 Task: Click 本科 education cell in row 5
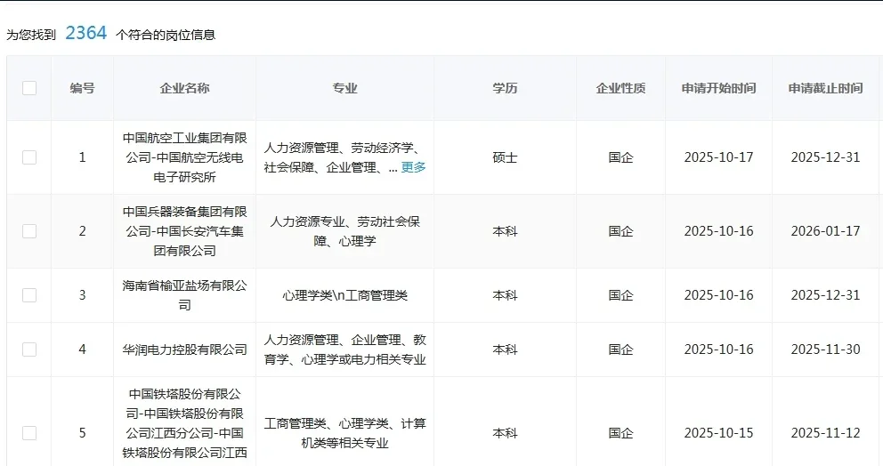click(x=505, y=433)
